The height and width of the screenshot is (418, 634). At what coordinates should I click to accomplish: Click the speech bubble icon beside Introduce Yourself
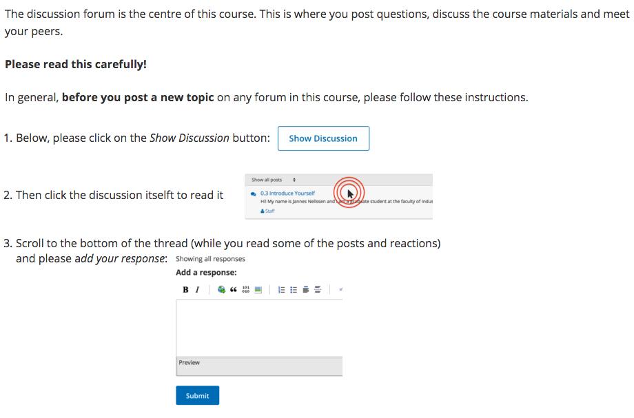254,194
